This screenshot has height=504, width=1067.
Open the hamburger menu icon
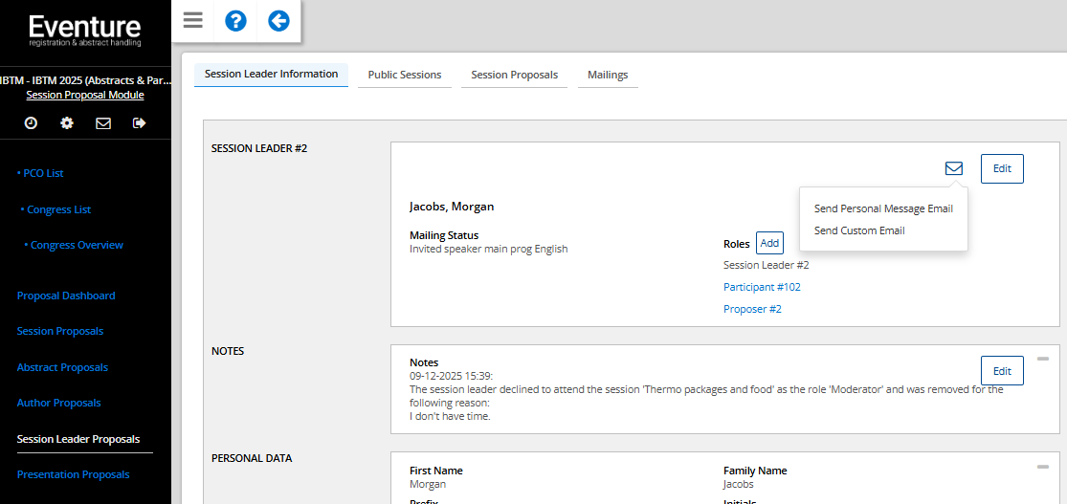click(x=193, y=21)
